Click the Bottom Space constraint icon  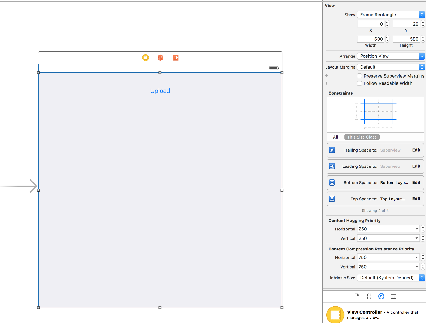click(x=332, y=183)
